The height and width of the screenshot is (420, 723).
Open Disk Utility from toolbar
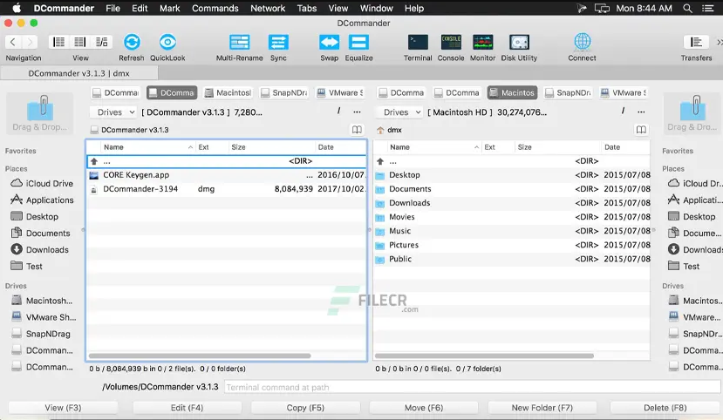pos(519,43)
